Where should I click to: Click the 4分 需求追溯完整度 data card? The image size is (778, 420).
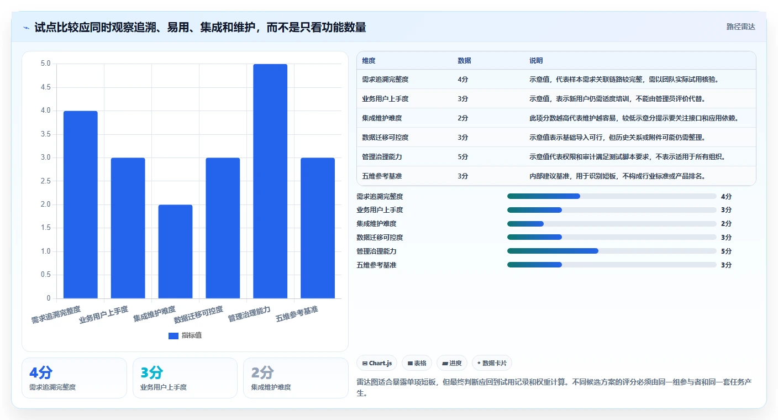74,378
